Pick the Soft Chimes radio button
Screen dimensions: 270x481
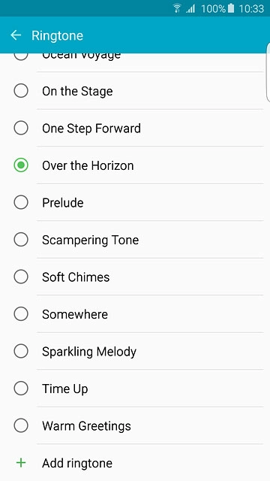pos(21,277)
